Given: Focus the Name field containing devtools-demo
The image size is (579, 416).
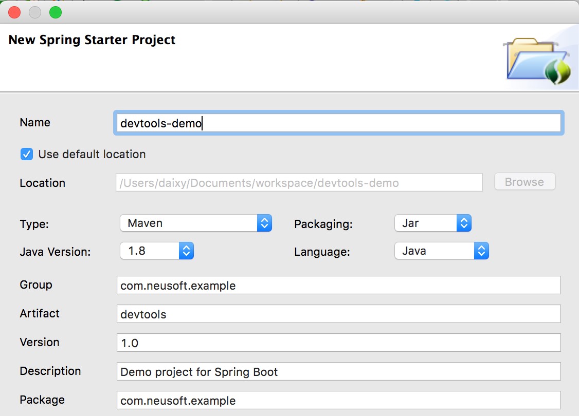Looking at the screenshot, I should click(339, 123).
